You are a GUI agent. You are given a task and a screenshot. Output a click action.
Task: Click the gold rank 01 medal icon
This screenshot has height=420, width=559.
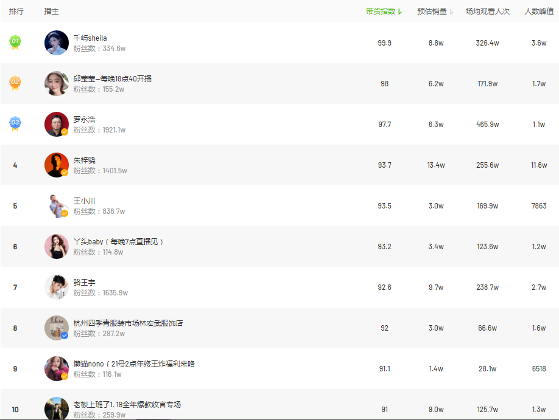coord(15,42)
